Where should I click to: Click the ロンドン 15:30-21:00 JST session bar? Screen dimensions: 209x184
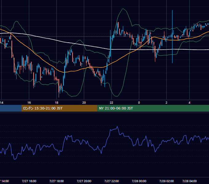point(59,108)
